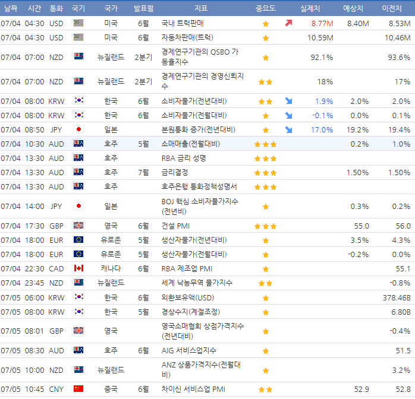Click the red up arrow beside 8.77M
The height and width of the screenshot is (399, 415).
288,23
